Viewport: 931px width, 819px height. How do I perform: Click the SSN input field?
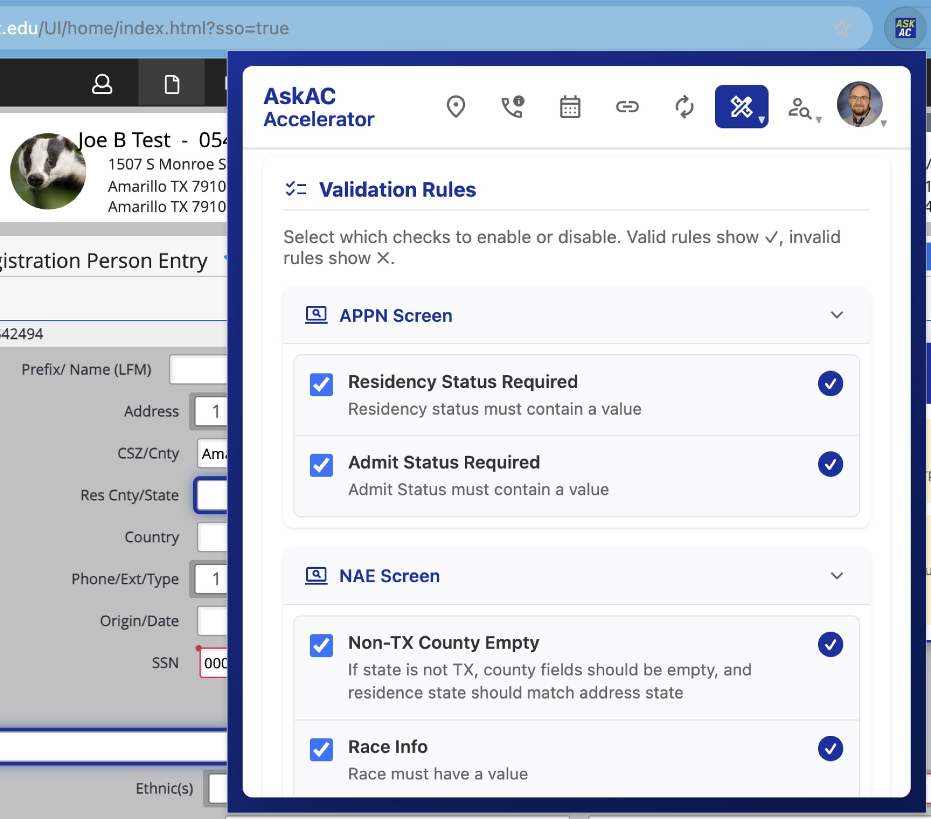pos(214,663)
